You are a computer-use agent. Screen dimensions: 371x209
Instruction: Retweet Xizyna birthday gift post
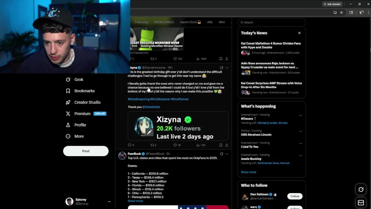tap(153, 145)
